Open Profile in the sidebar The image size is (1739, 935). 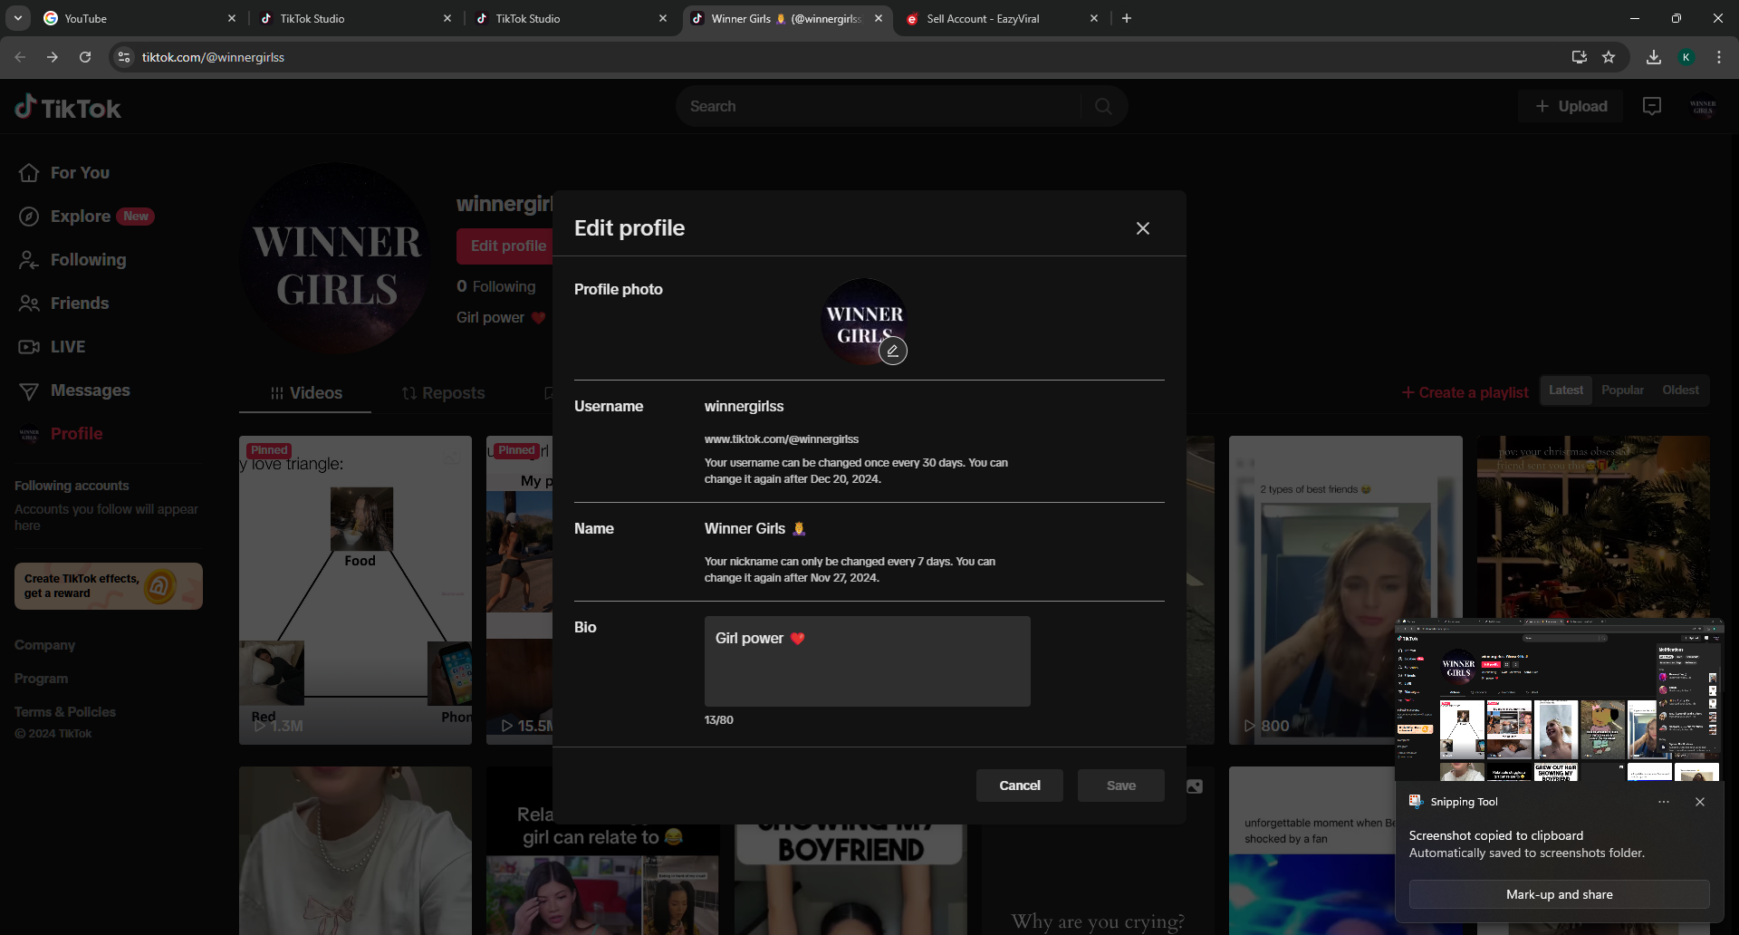61,433
